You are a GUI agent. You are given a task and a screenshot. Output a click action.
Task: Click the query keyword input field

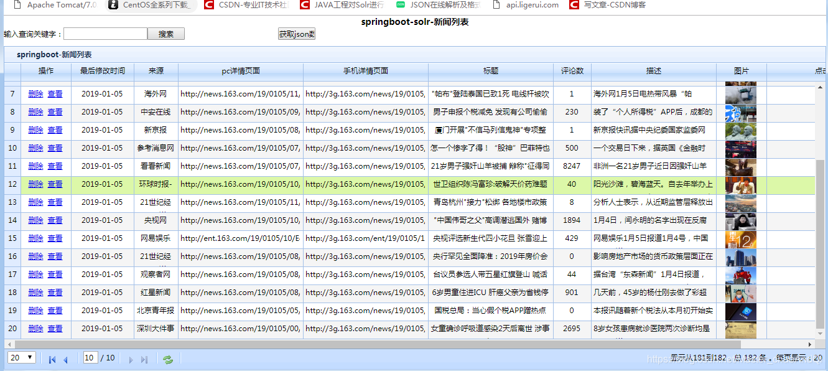tap(105, 34)
